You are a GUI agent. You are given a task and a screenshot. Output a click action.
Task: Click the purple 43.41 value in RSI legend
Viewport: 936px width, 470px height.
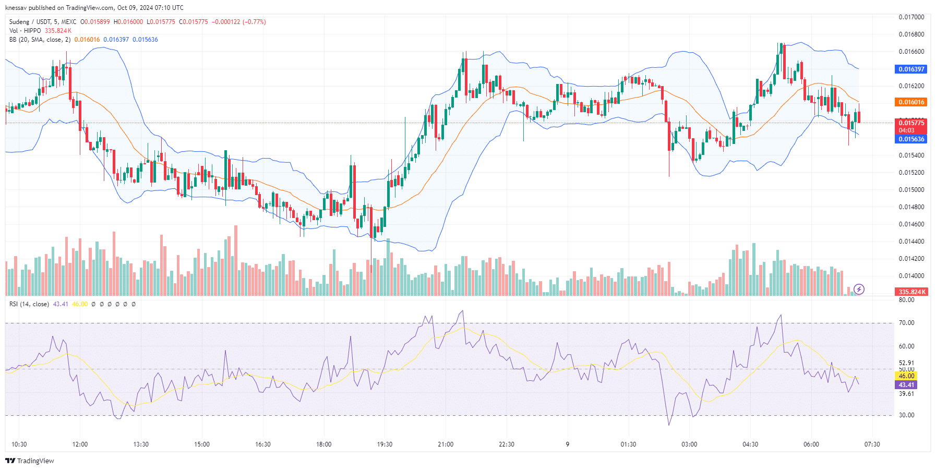[x=61, y=304]
